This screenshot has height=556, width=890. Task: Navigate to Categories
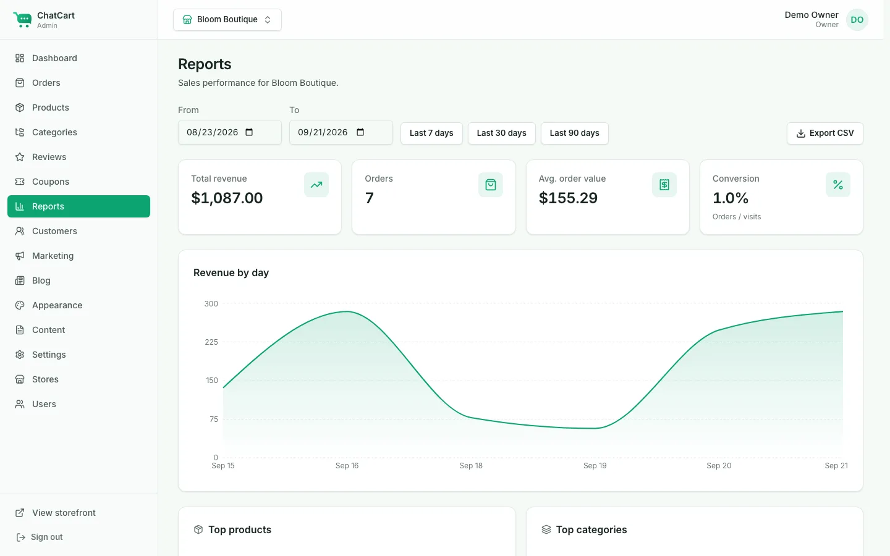(x=78, y=132)
